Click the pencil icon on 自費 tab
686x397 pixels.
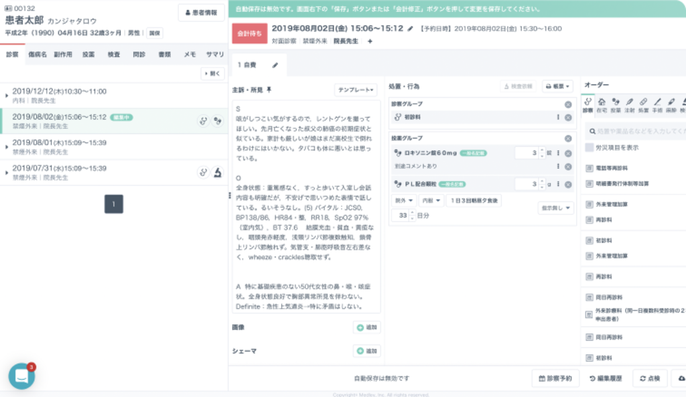coord(275,65)
